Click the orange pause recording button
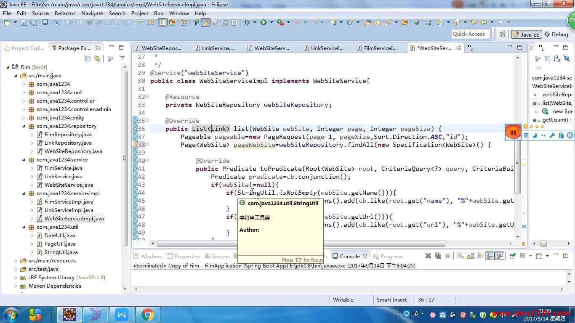This screenshot has height=323, width=575. point(513,133)
